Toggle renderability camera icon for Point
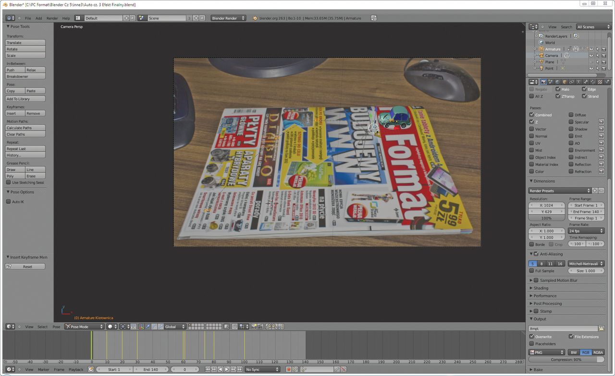 604,68
